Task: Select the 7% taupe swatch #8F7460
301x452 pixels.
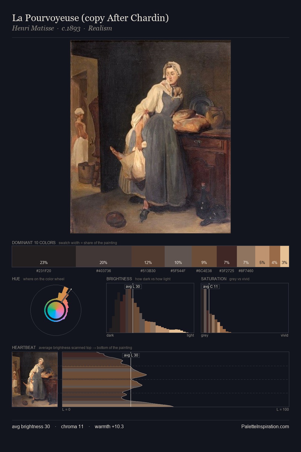Action: coord(246,256)
